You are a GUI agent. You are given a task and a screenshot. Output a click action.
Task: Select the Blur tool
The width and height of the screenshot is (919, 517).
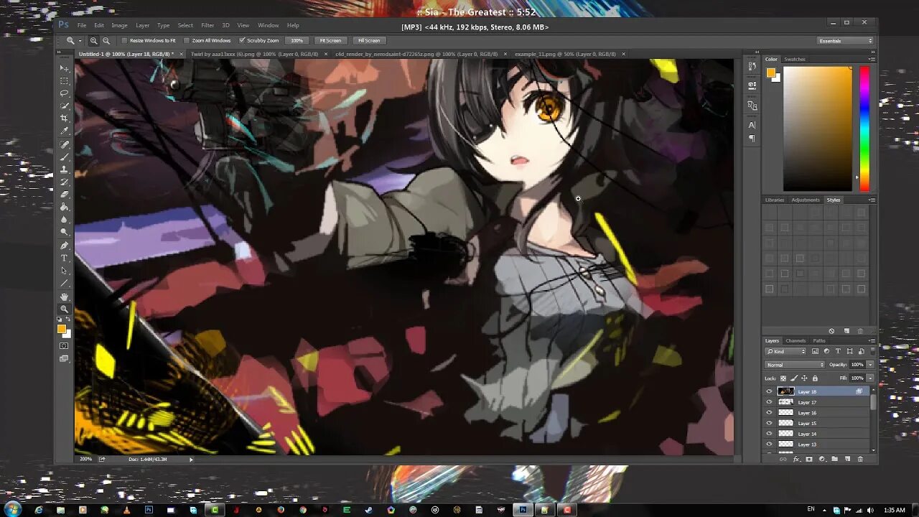64,219
